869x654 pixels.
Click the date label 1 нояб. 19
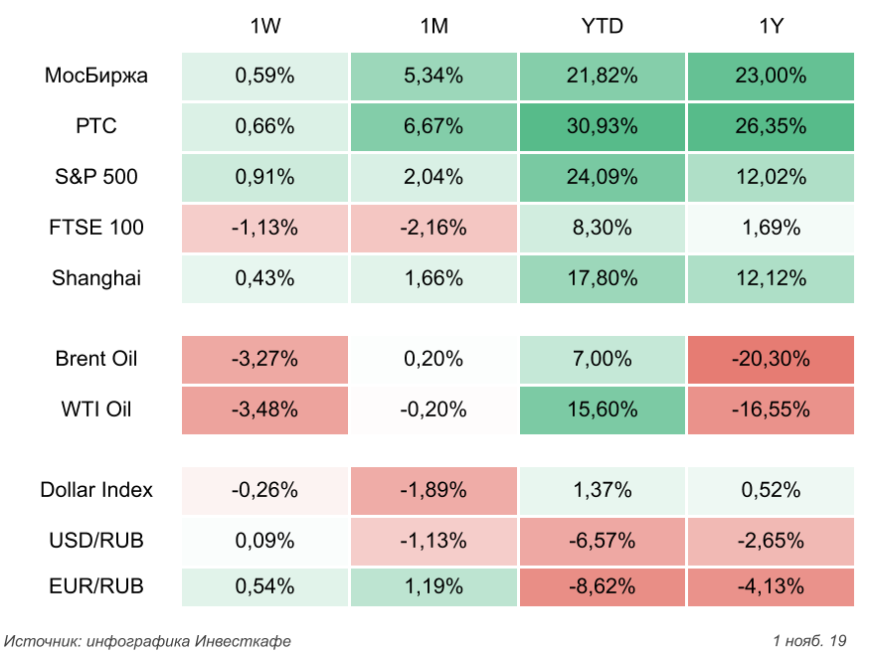coord(808,640)
